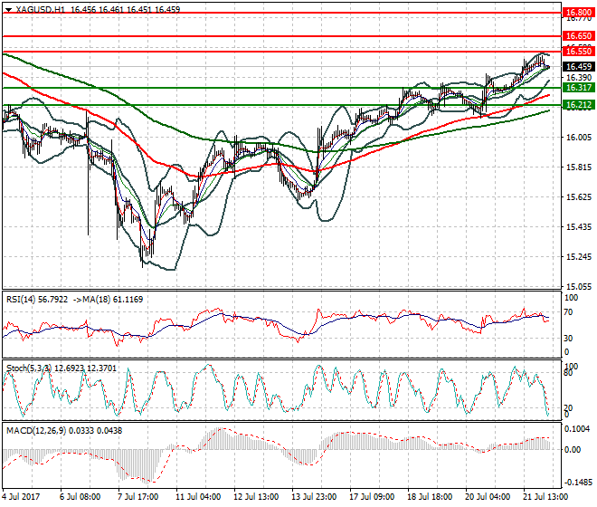This screenshot has width=597, height=507.
Task: Click the 15.625 price scale value
Action: pos(579,197)
